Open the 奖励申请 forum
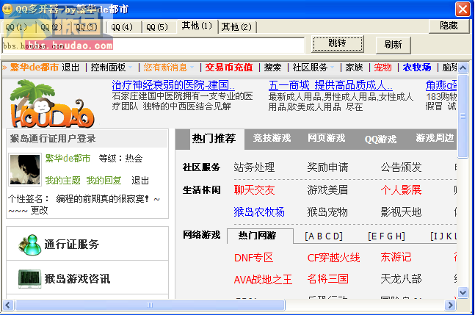Viewport: 475px width, 315px height. 327,167
